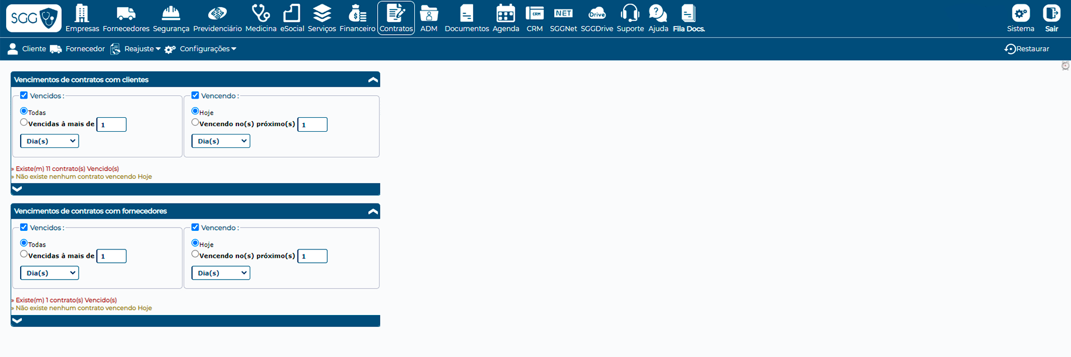Expand the Configurações dropdown menu
This screenshot has height=357, width=1071.
208,49
